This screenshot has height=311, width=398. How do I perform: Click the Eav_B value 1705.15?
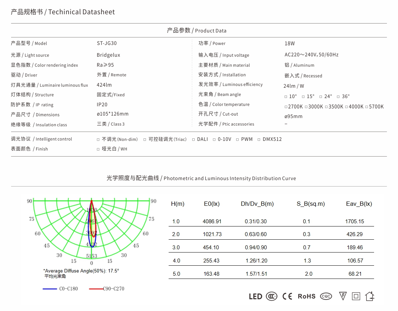point(355,221)
